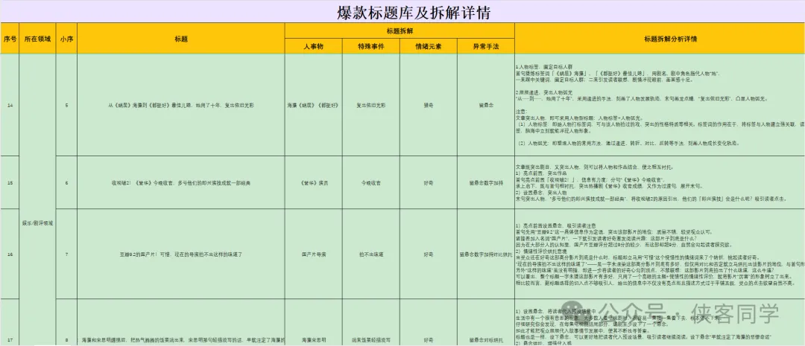Select the 异常手法 cell in row 17
The width and height of the screenshot is (805, 346).
point(486,323)
